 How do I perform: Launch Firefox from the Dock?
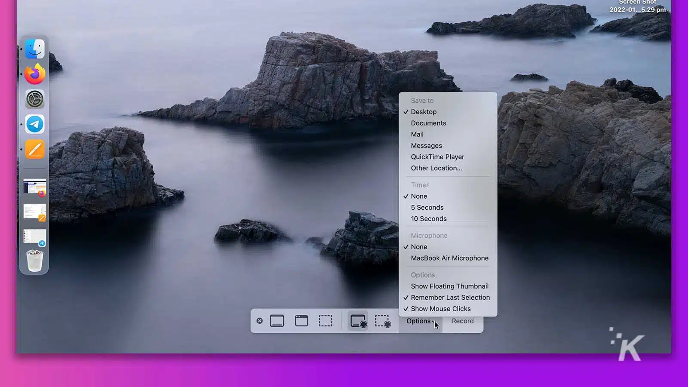pyautogui.click(x=34, y=74)
